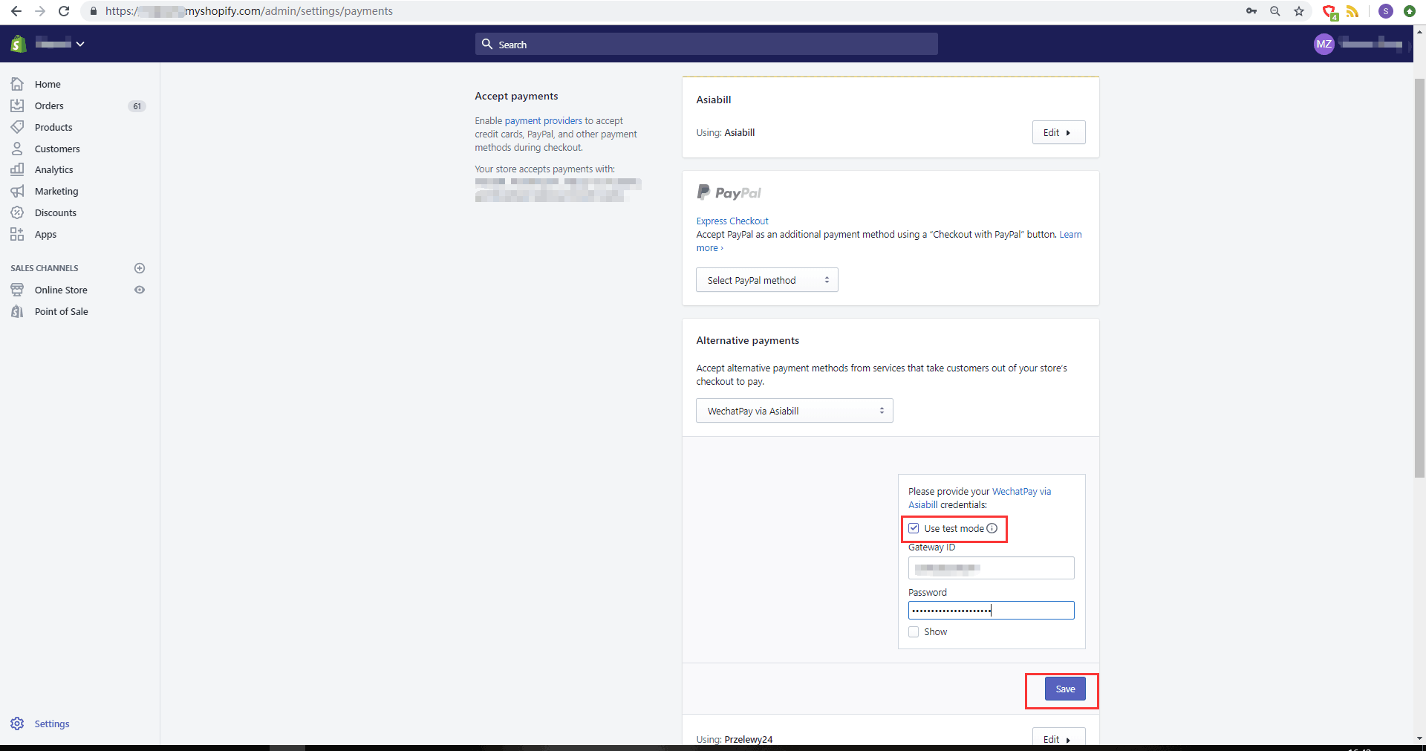
Task: Click the saved passwords key icon
Action: pyautogui.click(x=1251, y=11)
